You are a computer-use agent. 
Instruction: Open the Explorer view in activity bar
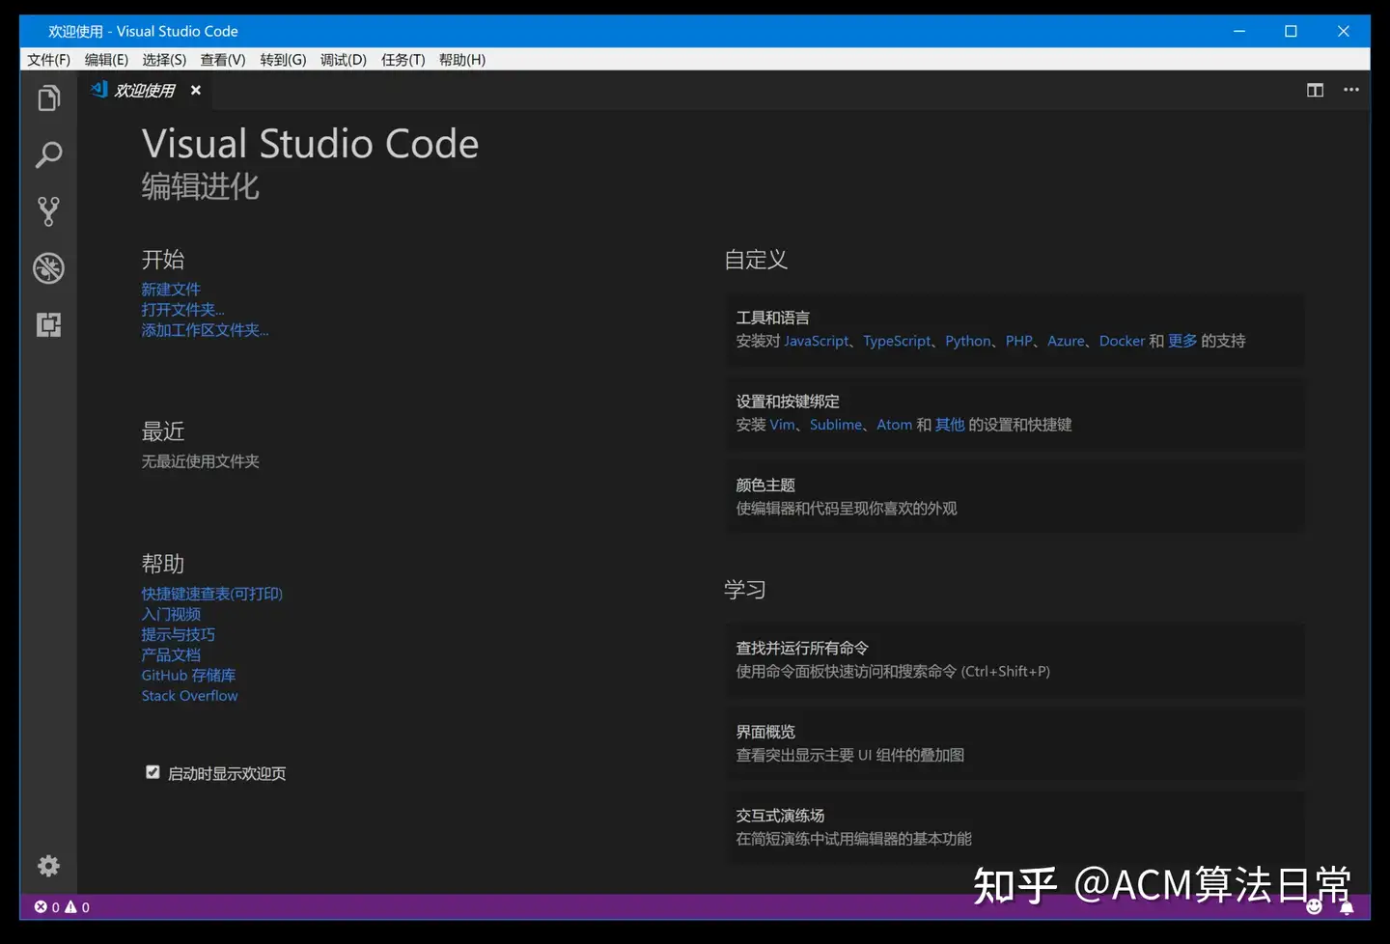tap(48, 98)
